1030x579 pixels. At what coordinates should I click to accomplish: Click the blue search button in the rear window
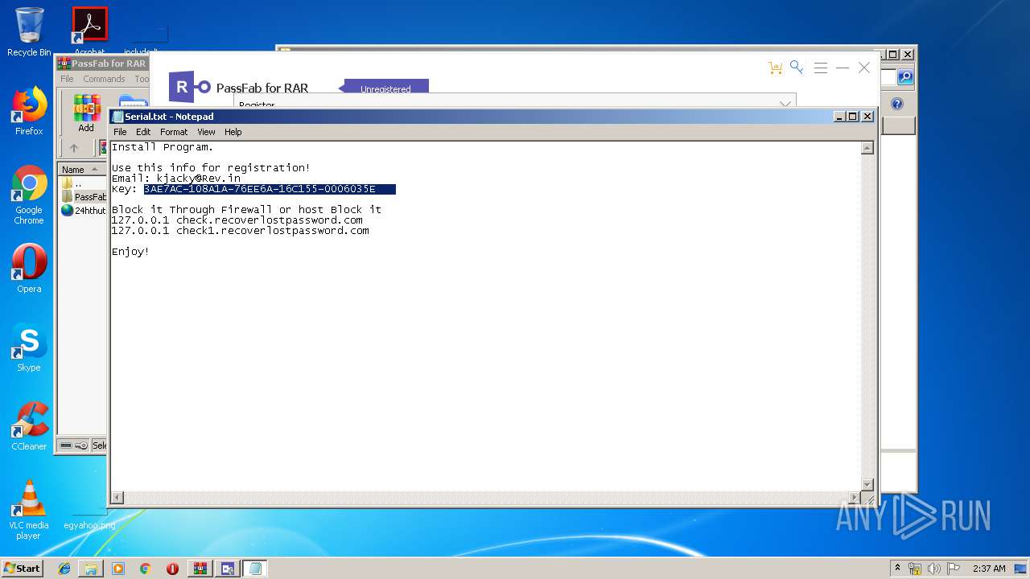tap(905, 77)
